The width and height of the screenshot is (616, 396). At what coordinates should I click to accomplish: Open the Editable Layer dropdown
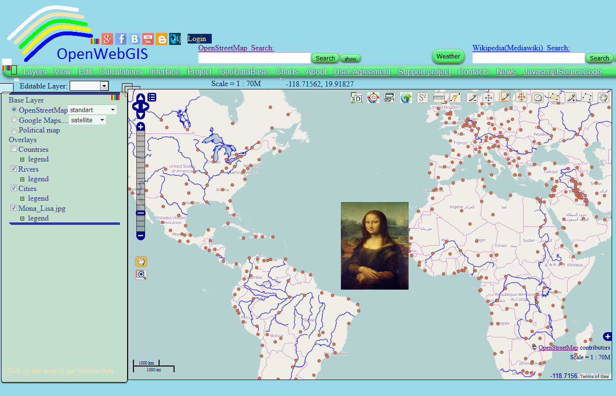tap(89, 86)
